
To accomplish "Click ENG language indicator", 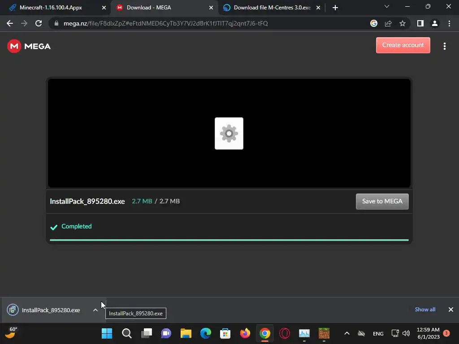I will (378, 333).
